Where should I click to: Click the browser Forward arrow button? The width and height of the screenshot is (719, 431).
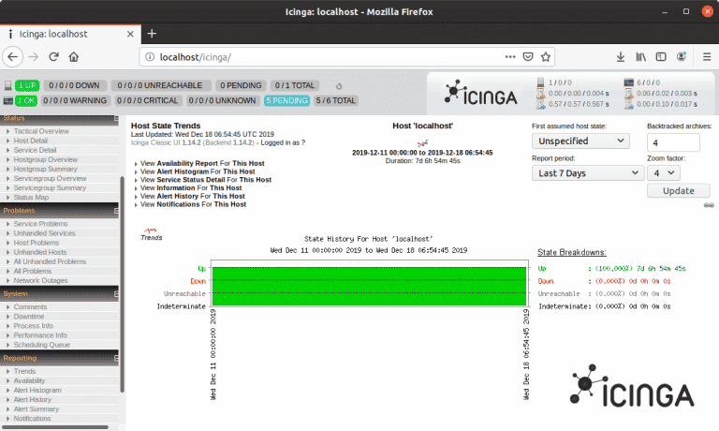(34, 57)
